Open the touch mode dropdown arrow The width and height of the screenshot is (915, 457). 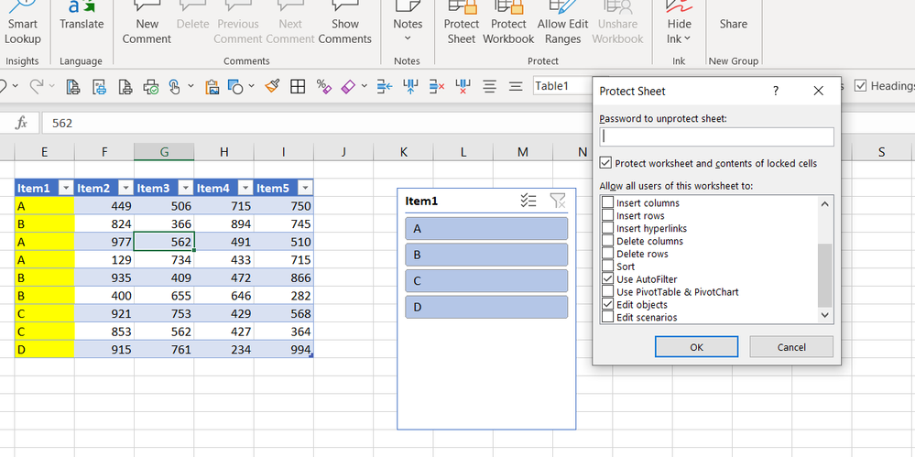click(191, 86)
